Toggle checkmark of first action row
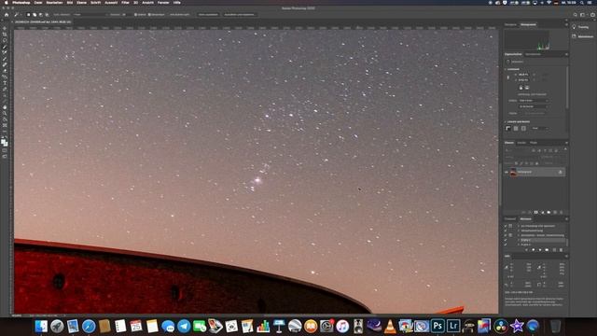The height and width of the screenshot is (336, 597). click(x=506, y=226)
